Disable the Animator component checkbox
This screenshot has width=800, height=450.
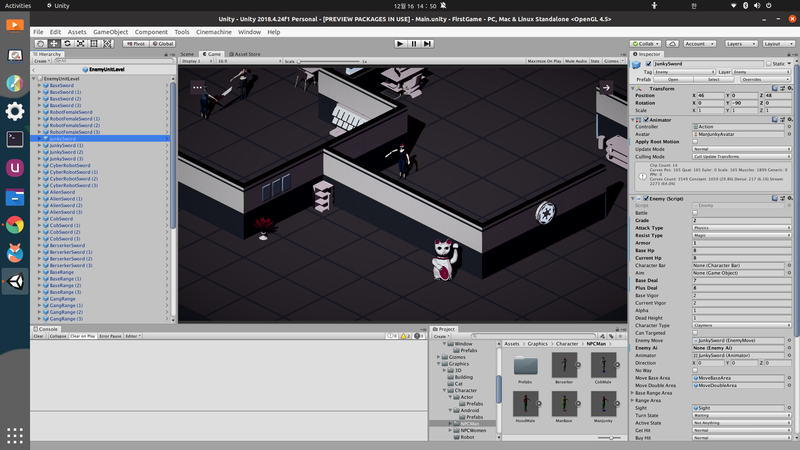[646, 120]
